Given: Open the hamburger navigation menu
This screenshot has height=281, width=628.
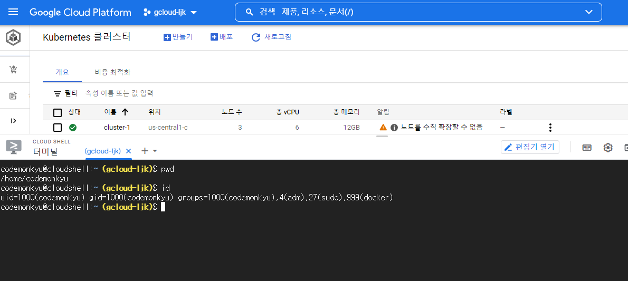Looking at the screenshot, I should [x=13, y=12].
